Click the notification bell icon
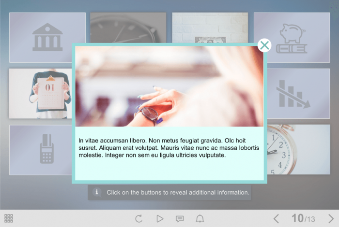 click(200, 219)
